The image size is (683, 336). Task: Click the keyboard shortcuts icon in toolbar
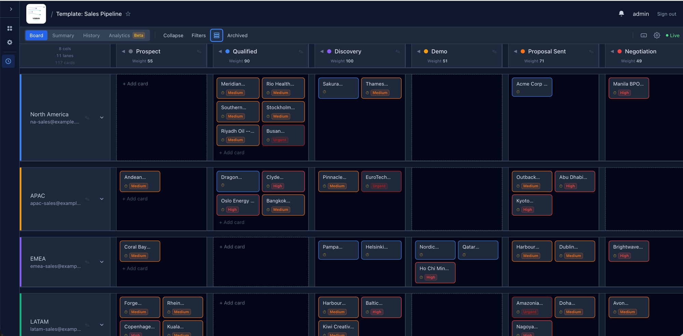tap(643, 35)
